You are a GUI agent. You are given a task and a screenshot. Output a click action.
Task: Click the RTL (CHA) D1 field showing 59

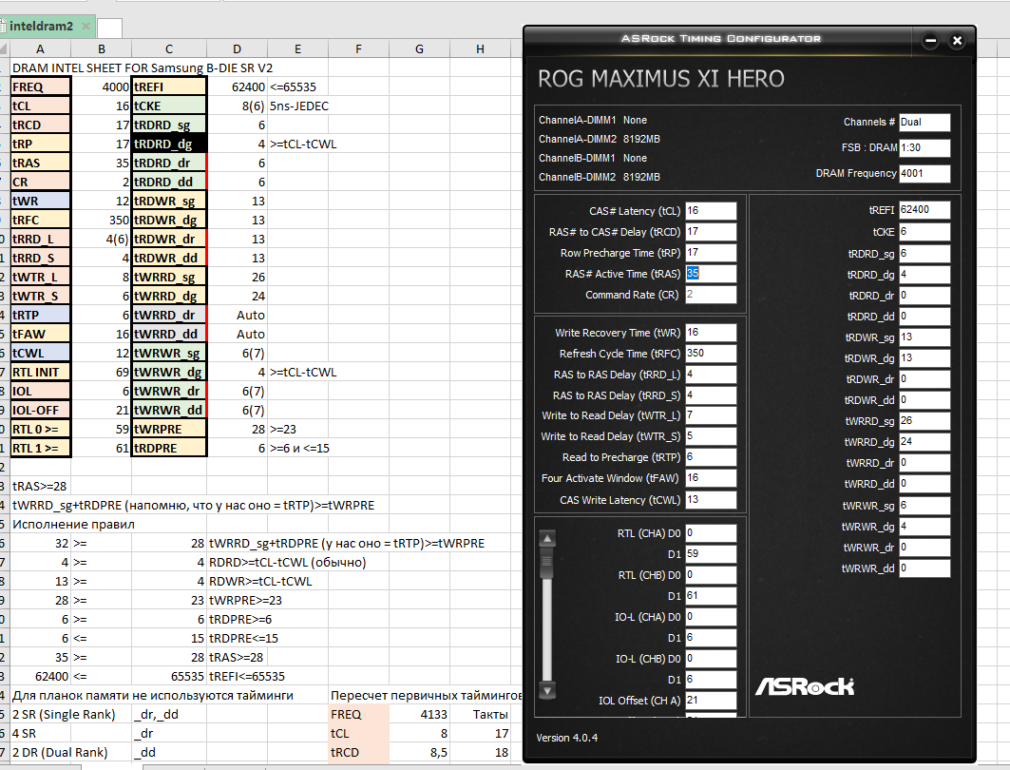tap(711, 554)
